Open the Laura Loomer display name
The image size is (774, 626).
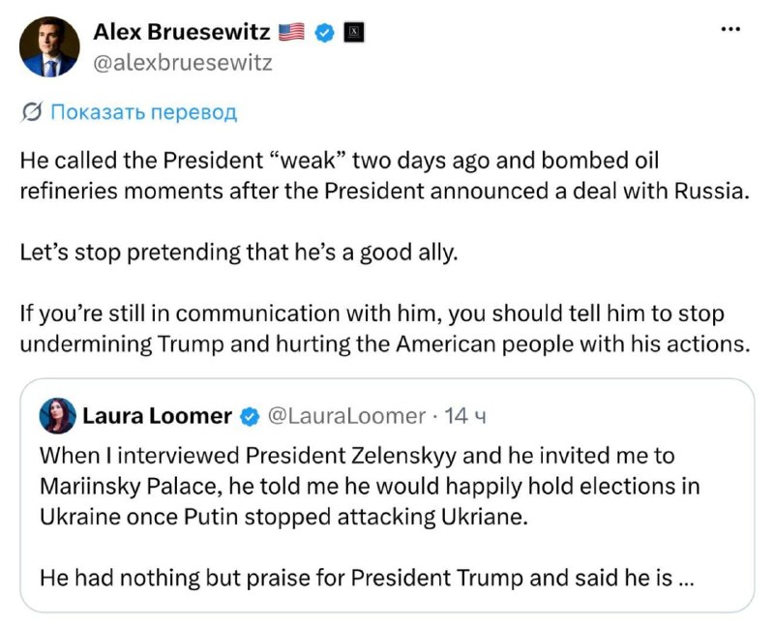tap(157, 416)
